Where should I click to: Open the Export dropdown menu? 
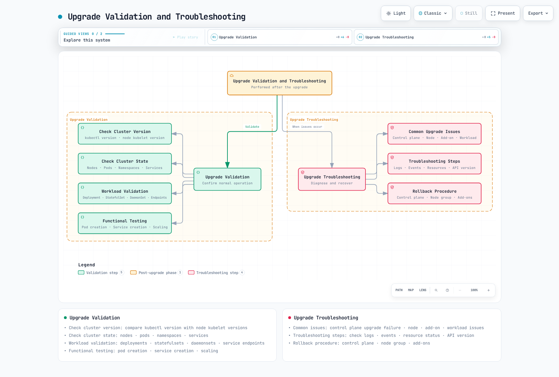[538, 13]
